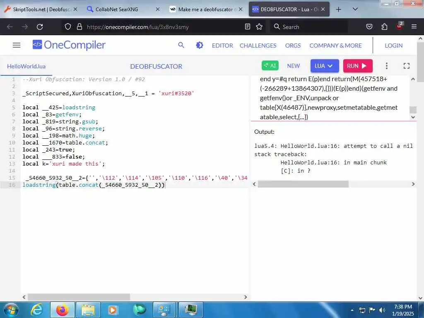Click editor horizontal scrollbar left arrow
Image resolution: width=424 pixels, height=318 pixels.
[x=24, y=297]
